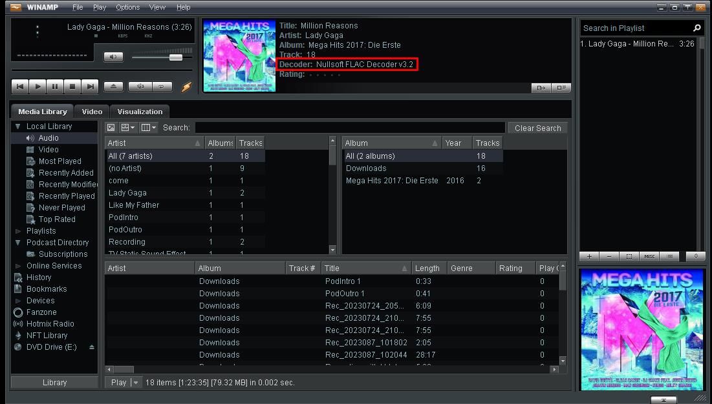Click the remove item minus icon under playlist
Screen dimensions: 712x404
pos(609,256)
